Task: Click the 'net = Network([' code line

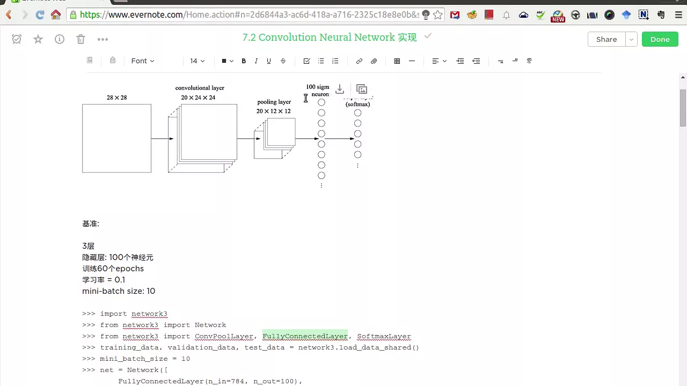Action: click(x=125, y=370)
